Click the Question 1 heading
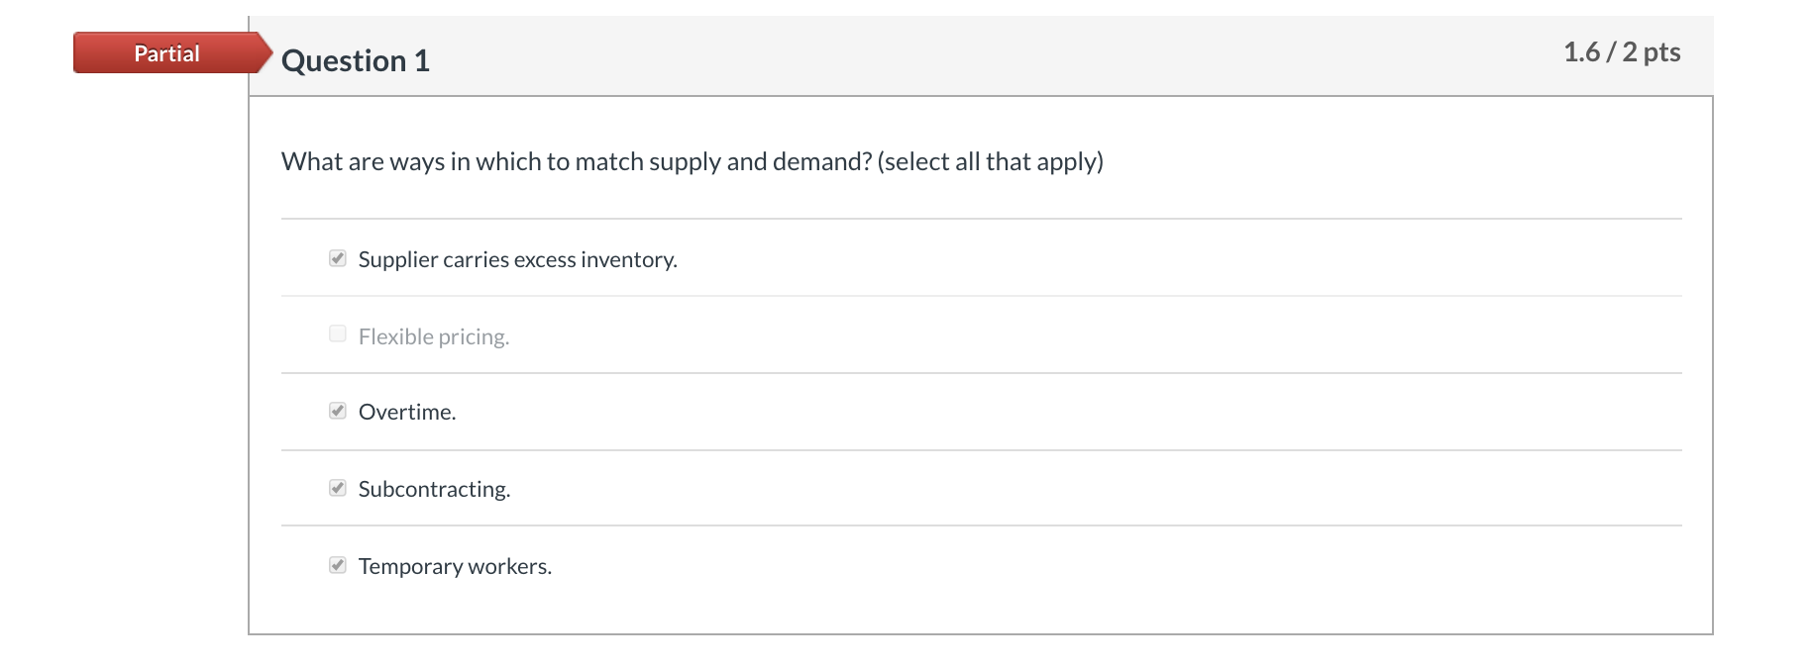This screenshot has height=667, width=1813. tap(356, 61)
